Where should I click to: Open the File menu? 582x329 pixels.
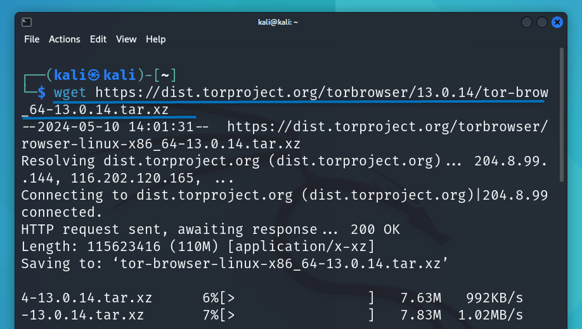click(32, 39)
